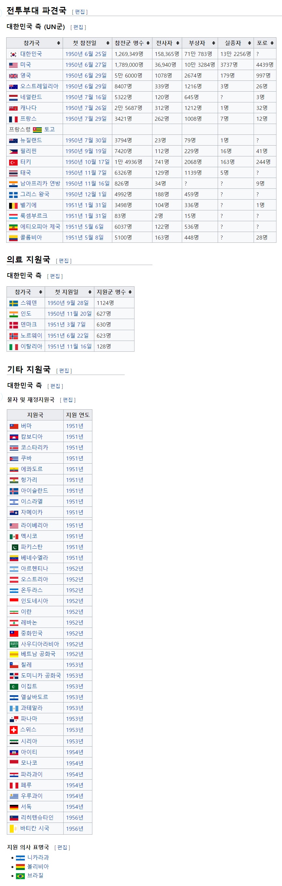Open the 그리스 왕국 link
The height and width of the screenshot is (886, 282).
click(35, 194)
